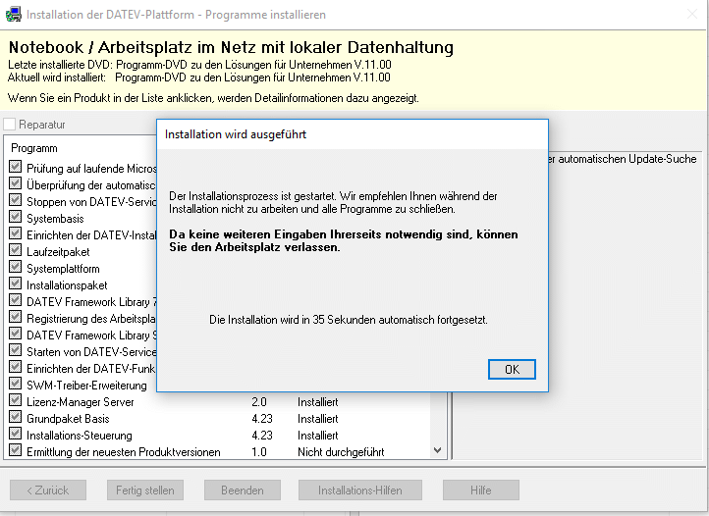Toggle the Laufzeitpaket checkbox
The width and height of the screenshot is (709, 516).
click(x=15, y=250)
